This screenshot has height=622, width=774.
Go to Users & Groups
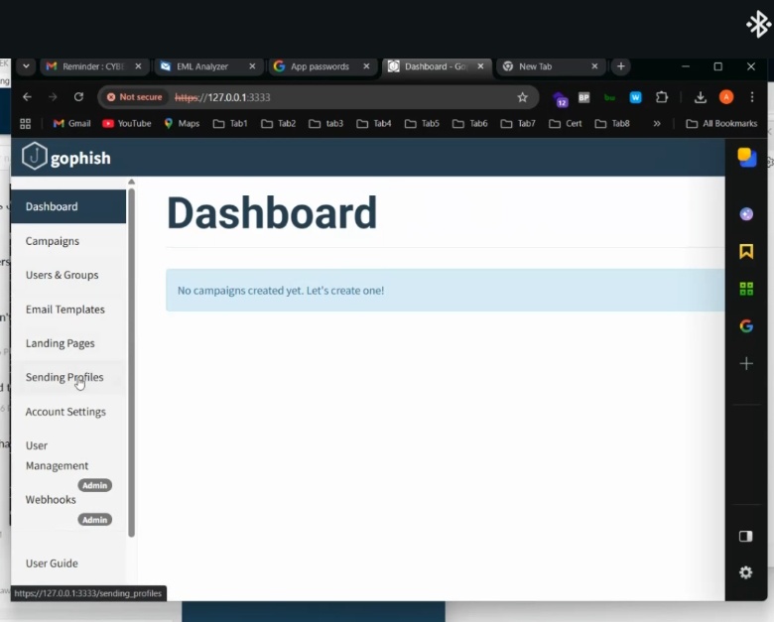coord(63,275)
